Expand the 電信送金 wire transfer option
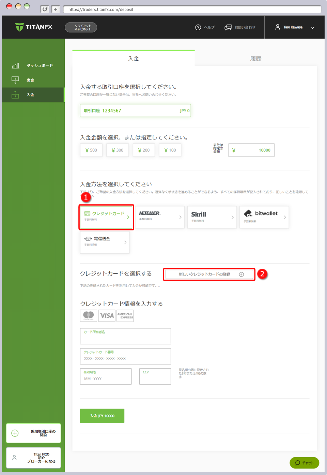This screenshot has height=475, width=327. [105, 242]
